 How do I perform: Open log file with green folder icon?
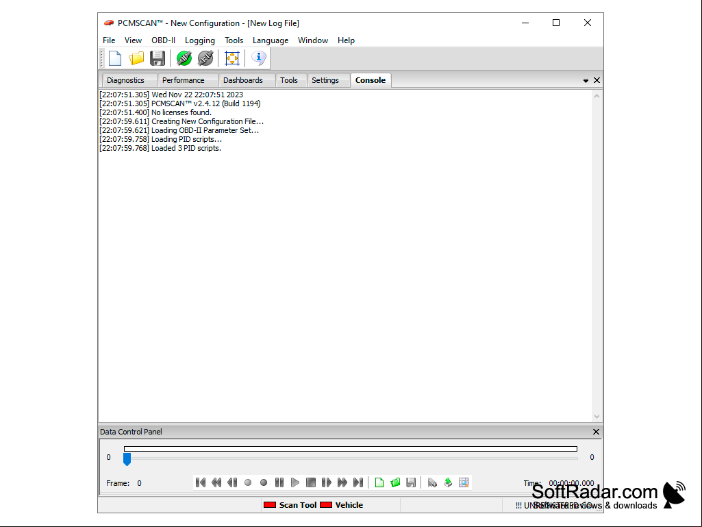click(x=395, y=482)
